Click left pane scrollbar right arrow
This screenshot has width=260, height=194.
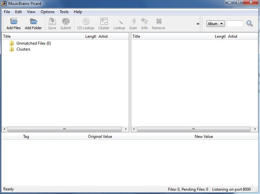point(126,129)
